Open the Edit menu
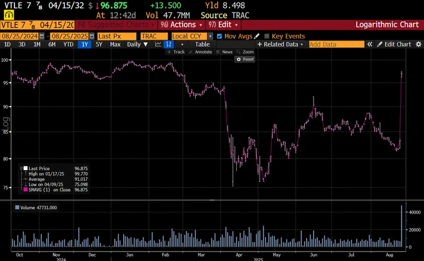424x261 pixels. pyautogui.click(x=223, y=25)
